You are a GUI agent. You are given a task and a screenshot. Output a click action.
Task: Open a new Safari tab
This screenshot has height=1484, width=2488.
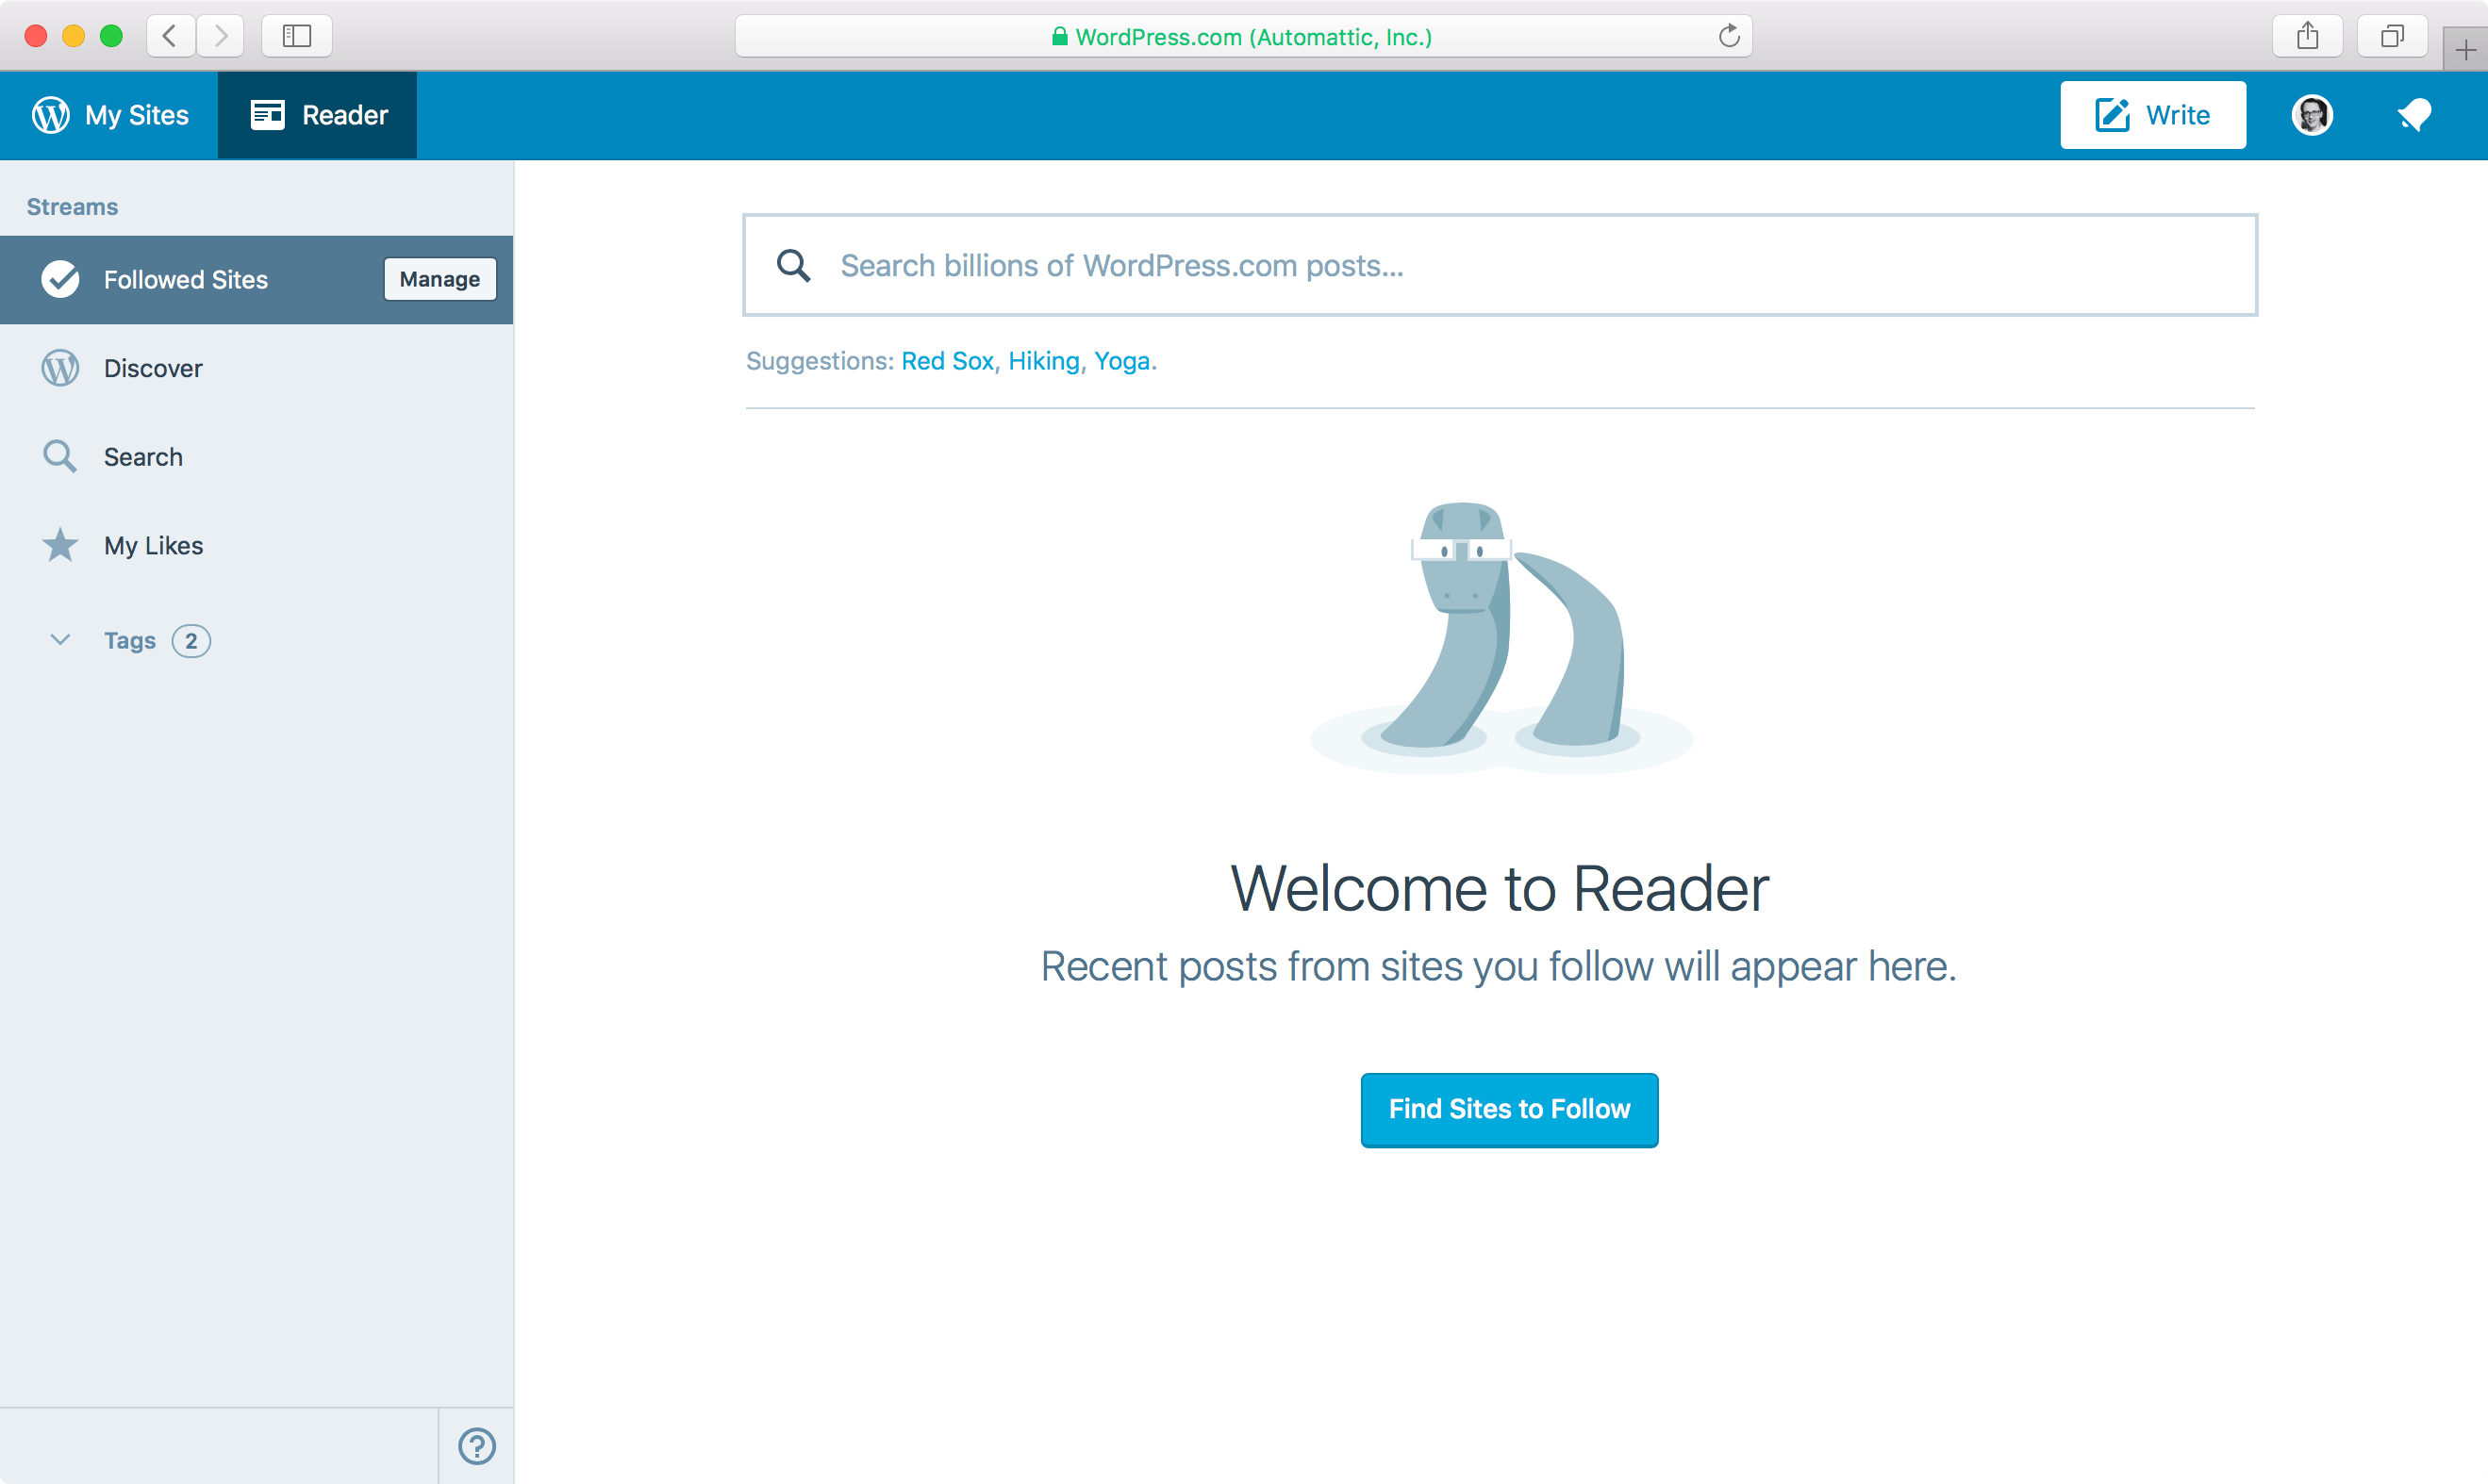(2465, 50)
